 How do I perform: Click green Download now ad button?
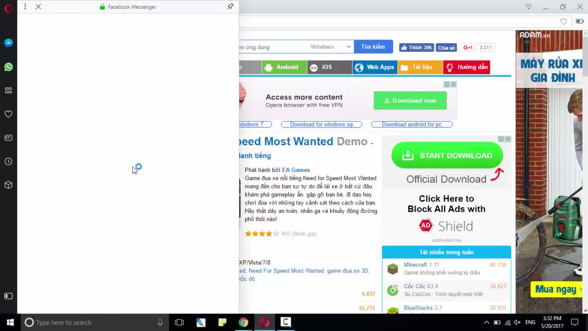point(410,101)
